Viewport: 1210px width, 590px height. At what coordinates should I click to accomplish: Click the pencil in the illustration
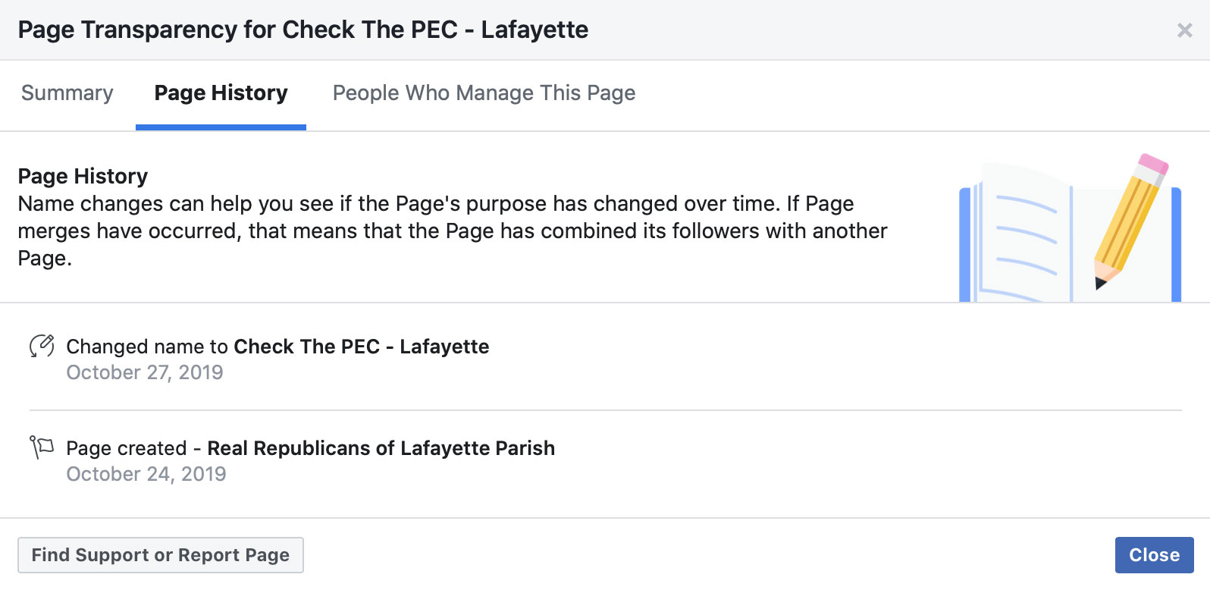[1130, 220]
